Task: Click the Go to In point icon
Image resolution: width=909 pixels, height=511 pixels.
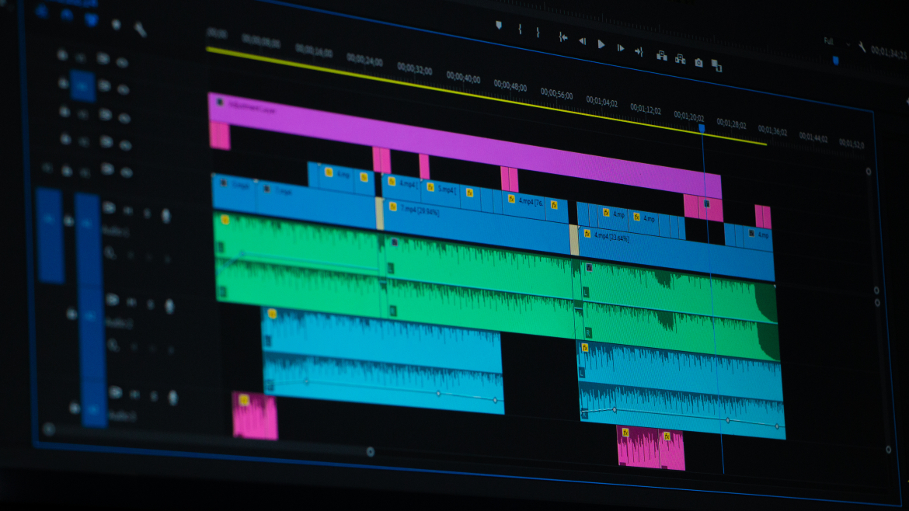Action: tap(562, 37)
